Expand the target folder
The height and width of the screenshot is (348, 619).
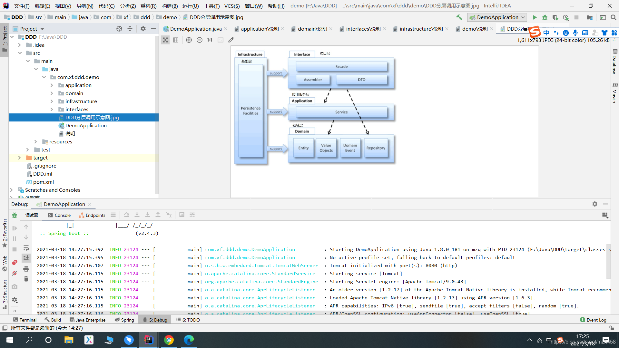(19, 158)
